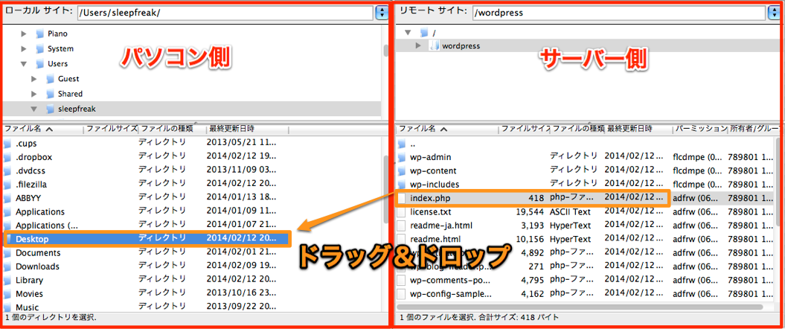Click the .dvdcss folder icon

click(7, 170)
